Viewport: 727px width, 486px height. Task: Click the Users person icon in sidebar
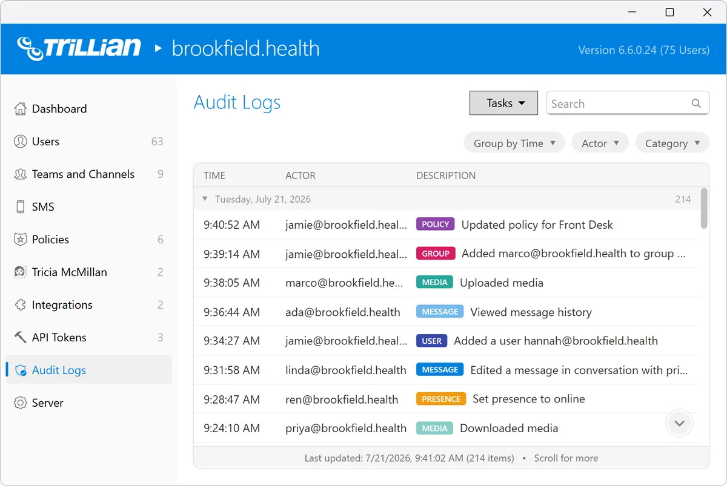[x=21, y=142]
